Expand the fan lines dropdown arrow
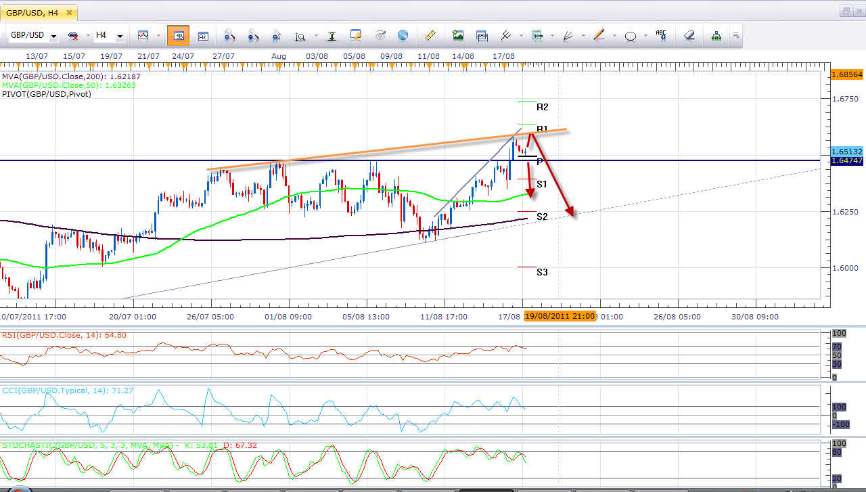 point(582,35)
